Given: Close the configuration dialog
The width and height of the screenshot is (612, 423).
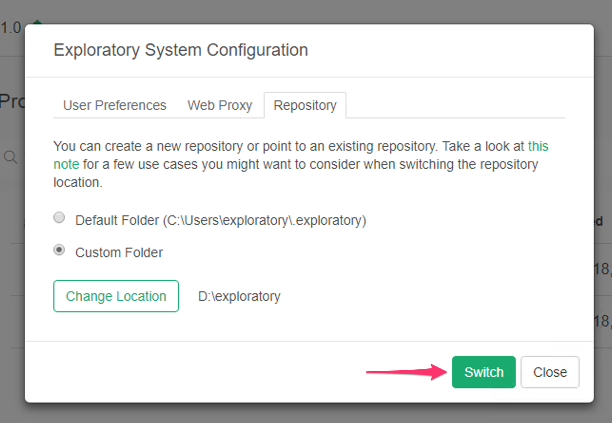Looking at the screenshot, I should pyautogui.click(x=550, y=372).
